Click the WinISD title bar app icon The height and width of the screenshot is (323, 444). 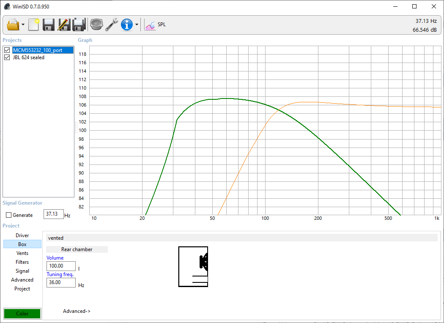point(7,6)
